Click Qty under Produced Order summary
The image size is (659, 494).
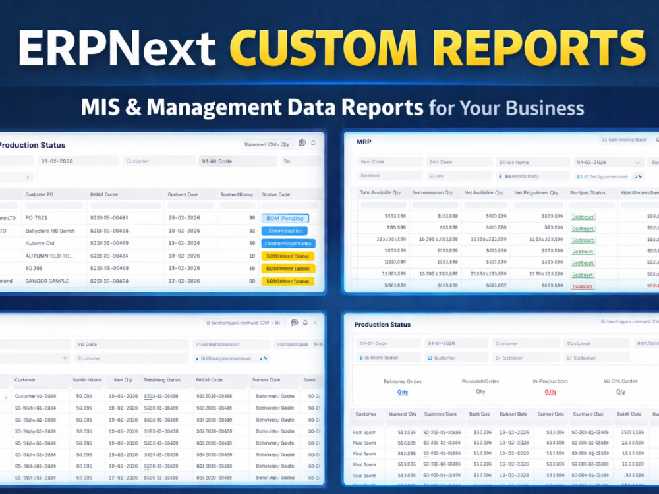pyautogui.click(x=480, y=391)
